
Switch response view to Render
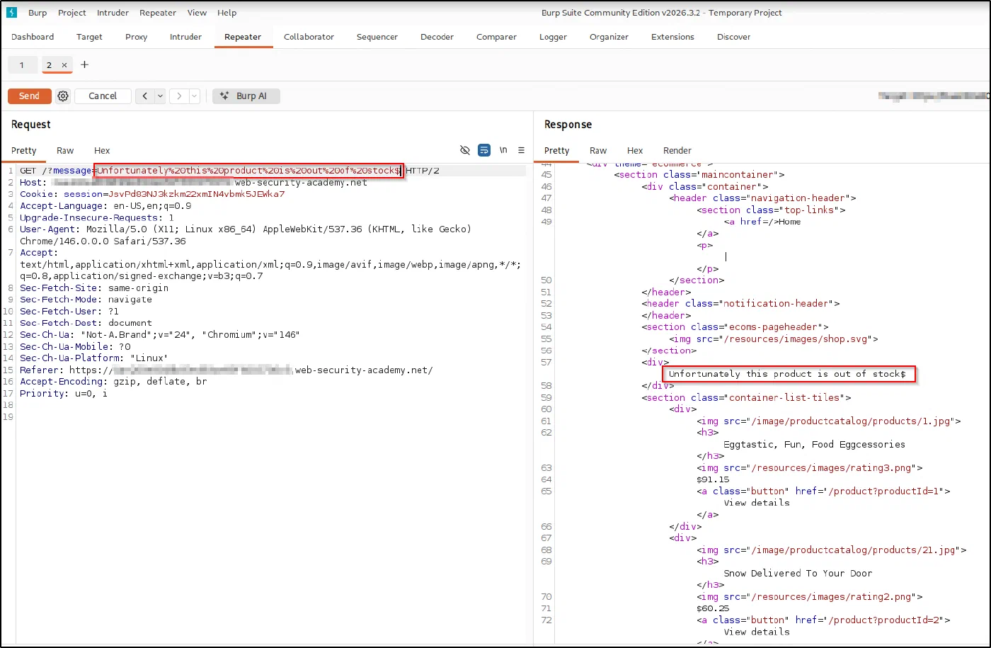click(x=677, y=150)
